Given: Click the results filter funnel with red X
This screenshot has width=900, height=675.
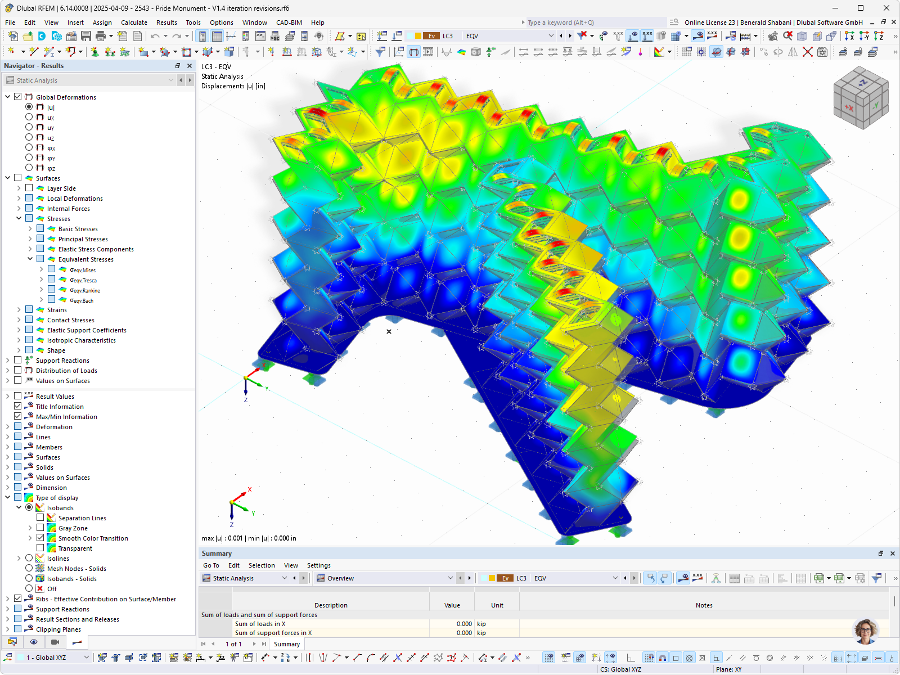Looking at the screenshot, I should (582, 35).
